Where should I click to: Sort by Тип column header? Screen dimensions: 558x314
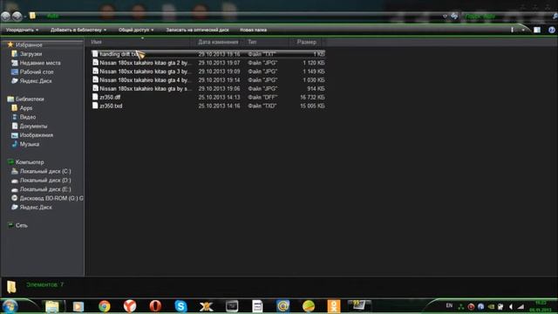tap(267, 42)
